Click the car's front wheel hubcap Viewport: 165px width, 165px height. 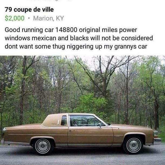click(134, 145)
